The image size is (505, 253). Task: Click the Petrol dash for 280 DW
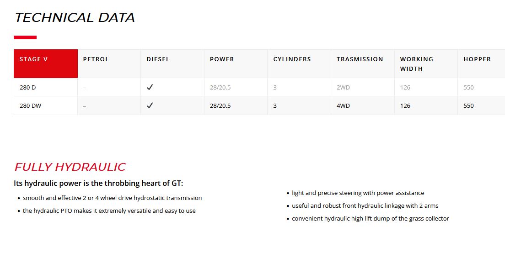click(x=85, y=105)
